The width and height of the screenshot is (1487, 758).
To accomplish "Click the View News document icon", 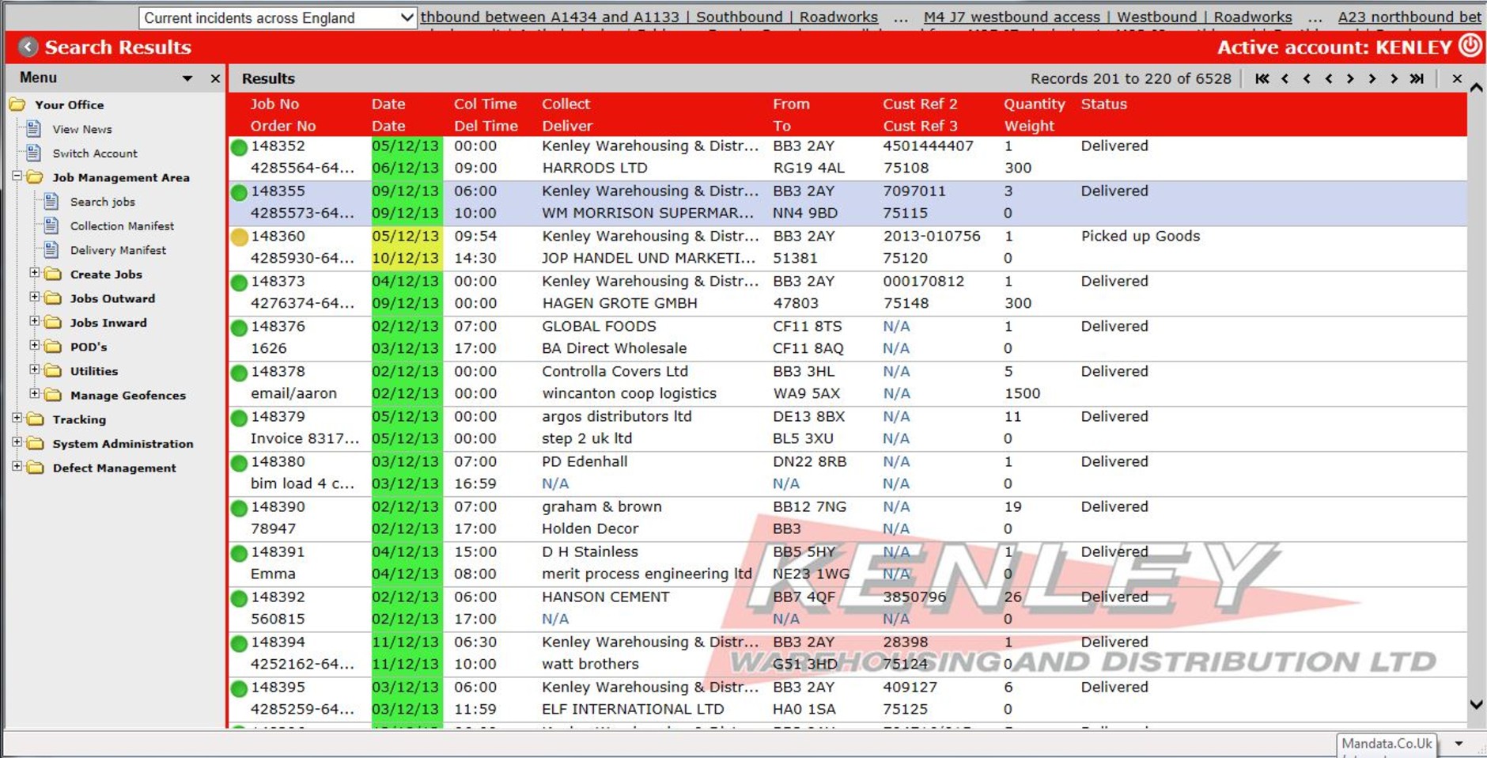I will (33, 129).
